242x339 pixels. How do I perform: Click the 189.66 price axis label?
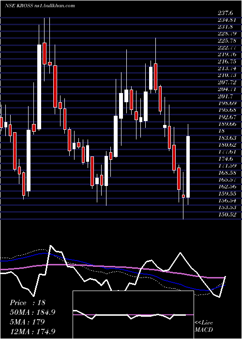[227, 124]
